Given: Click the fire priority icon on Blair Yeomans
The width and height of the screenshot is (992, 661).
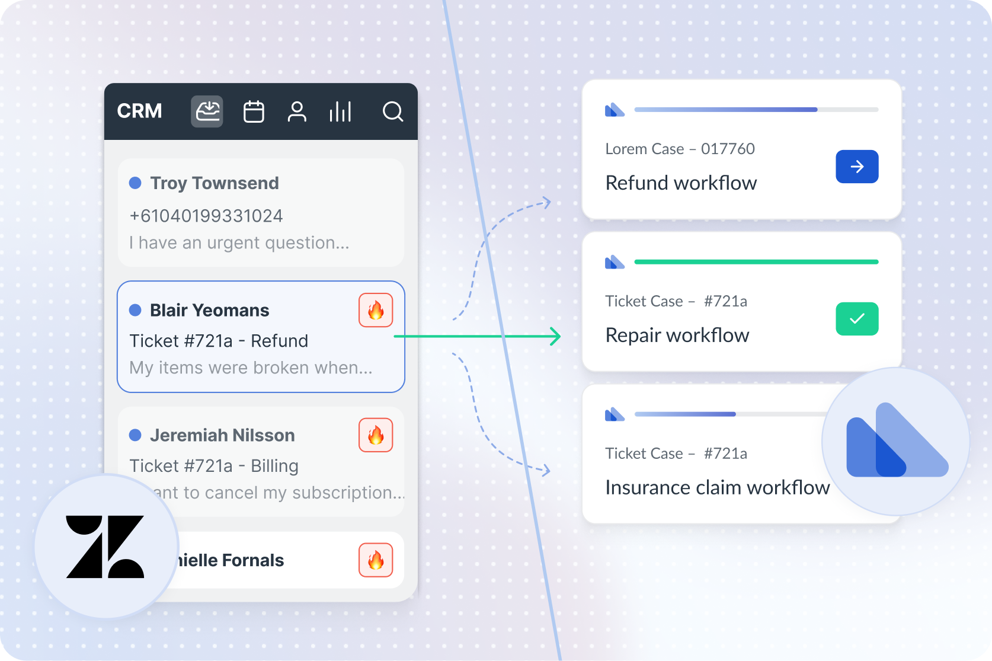Looking at the screenshot, I should point(376,310).
